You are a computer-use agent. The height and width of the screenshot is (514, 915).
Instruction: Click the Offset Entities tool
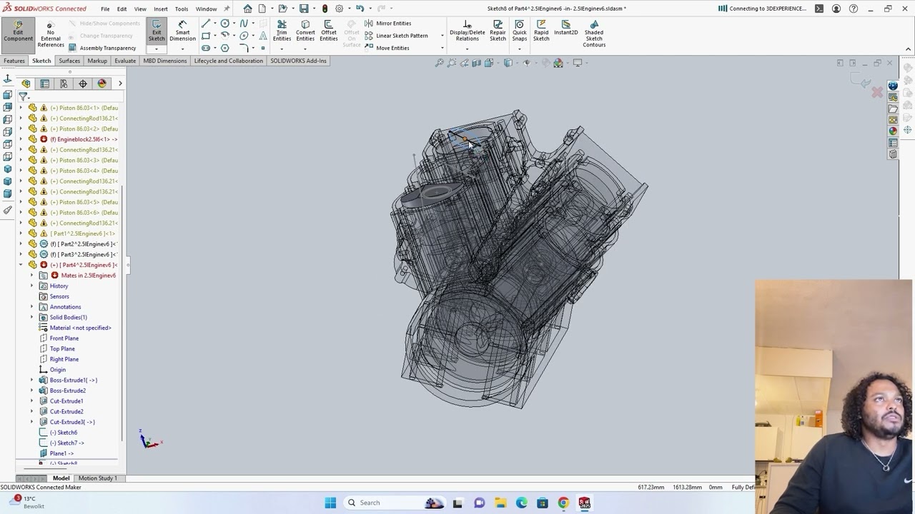tap(329, 31)
